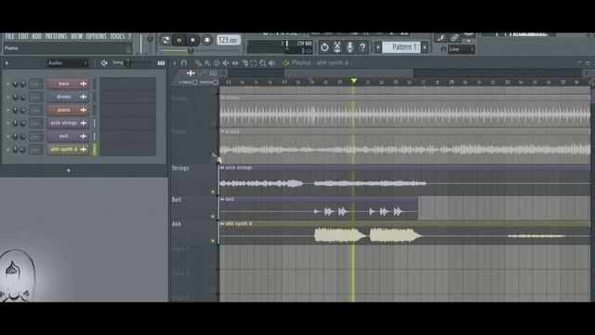Toggle mute LED on orch strings channel
Screen dimensions: 595x335
tap(7, 124)
